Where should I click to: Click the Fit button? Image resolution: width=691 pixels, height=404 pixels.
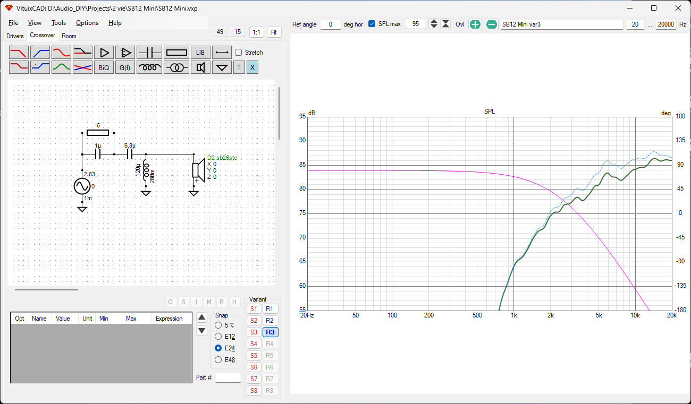point(274,32)
